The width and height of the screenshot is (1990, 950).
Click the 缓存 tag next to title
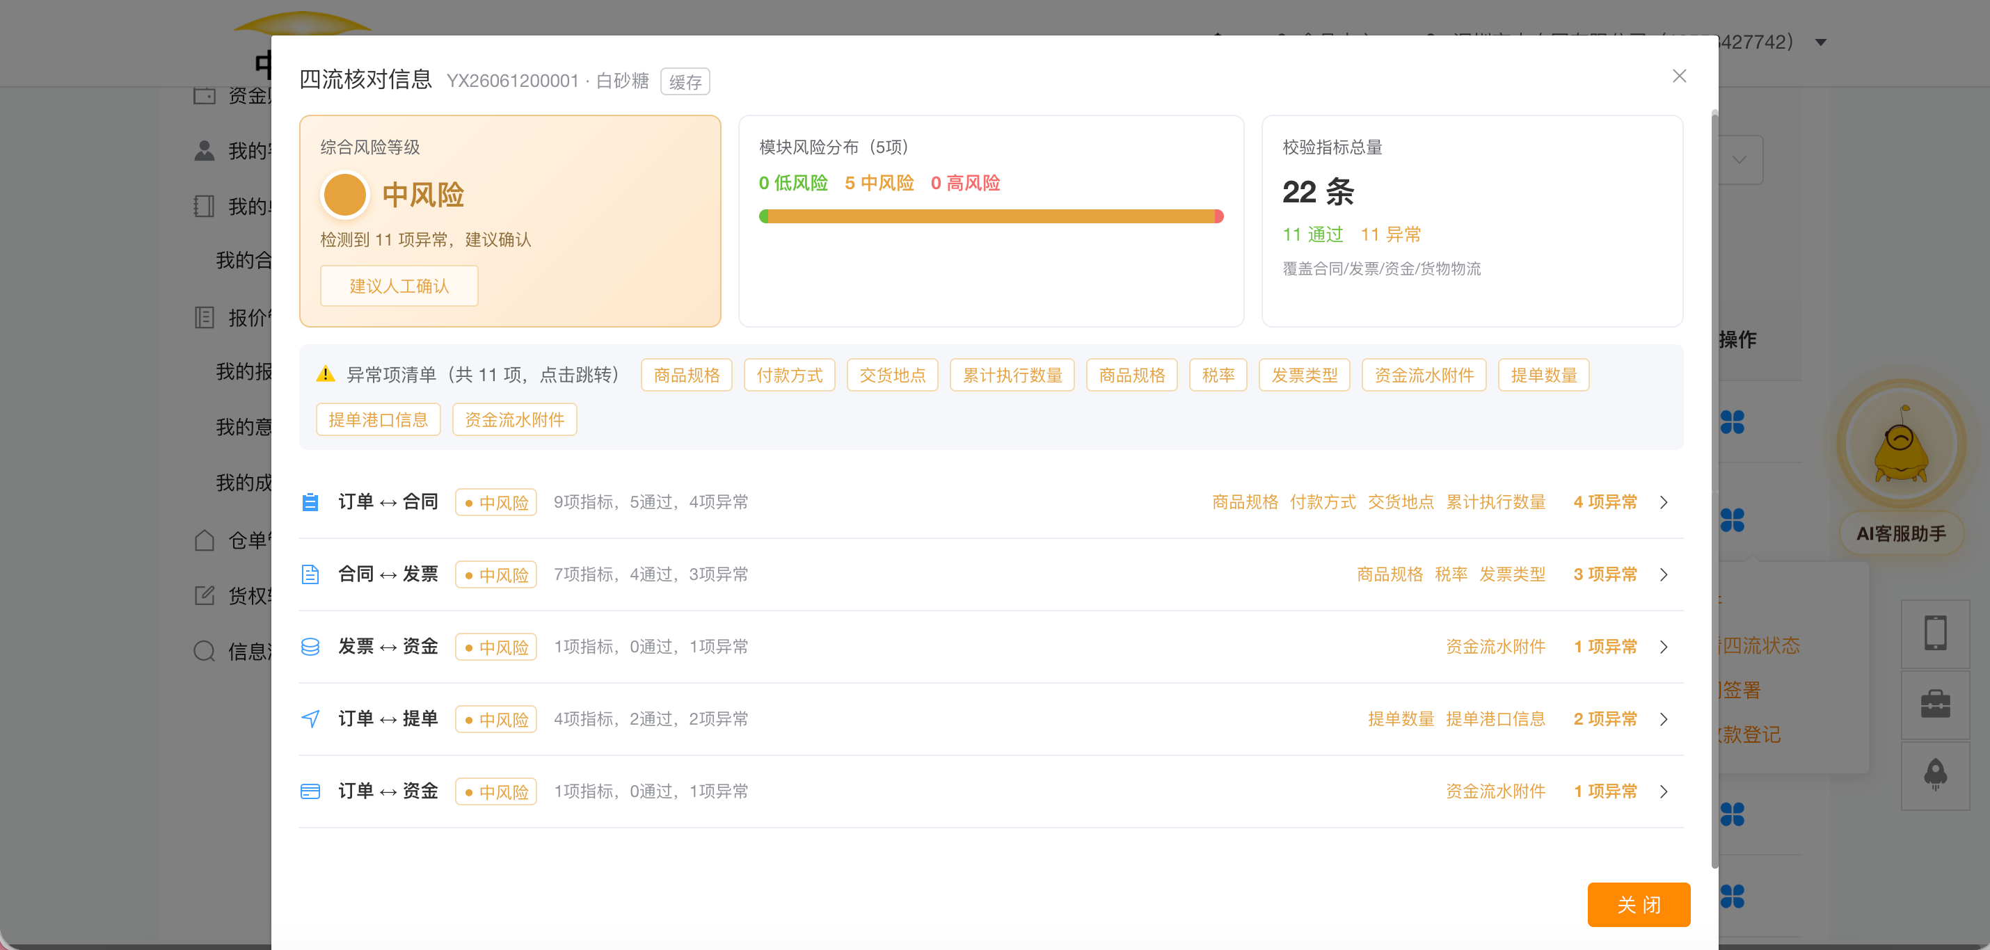point(685,82)
